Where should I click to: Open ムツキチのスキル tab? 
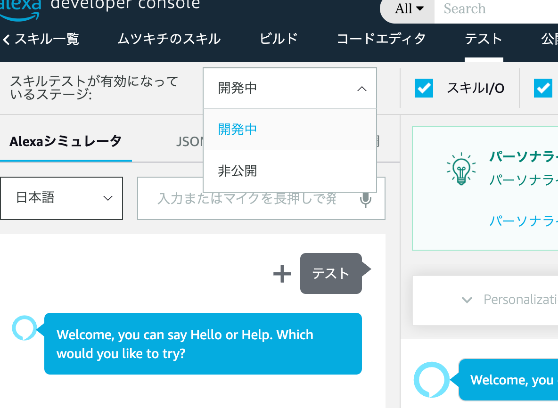click(169, 39)
